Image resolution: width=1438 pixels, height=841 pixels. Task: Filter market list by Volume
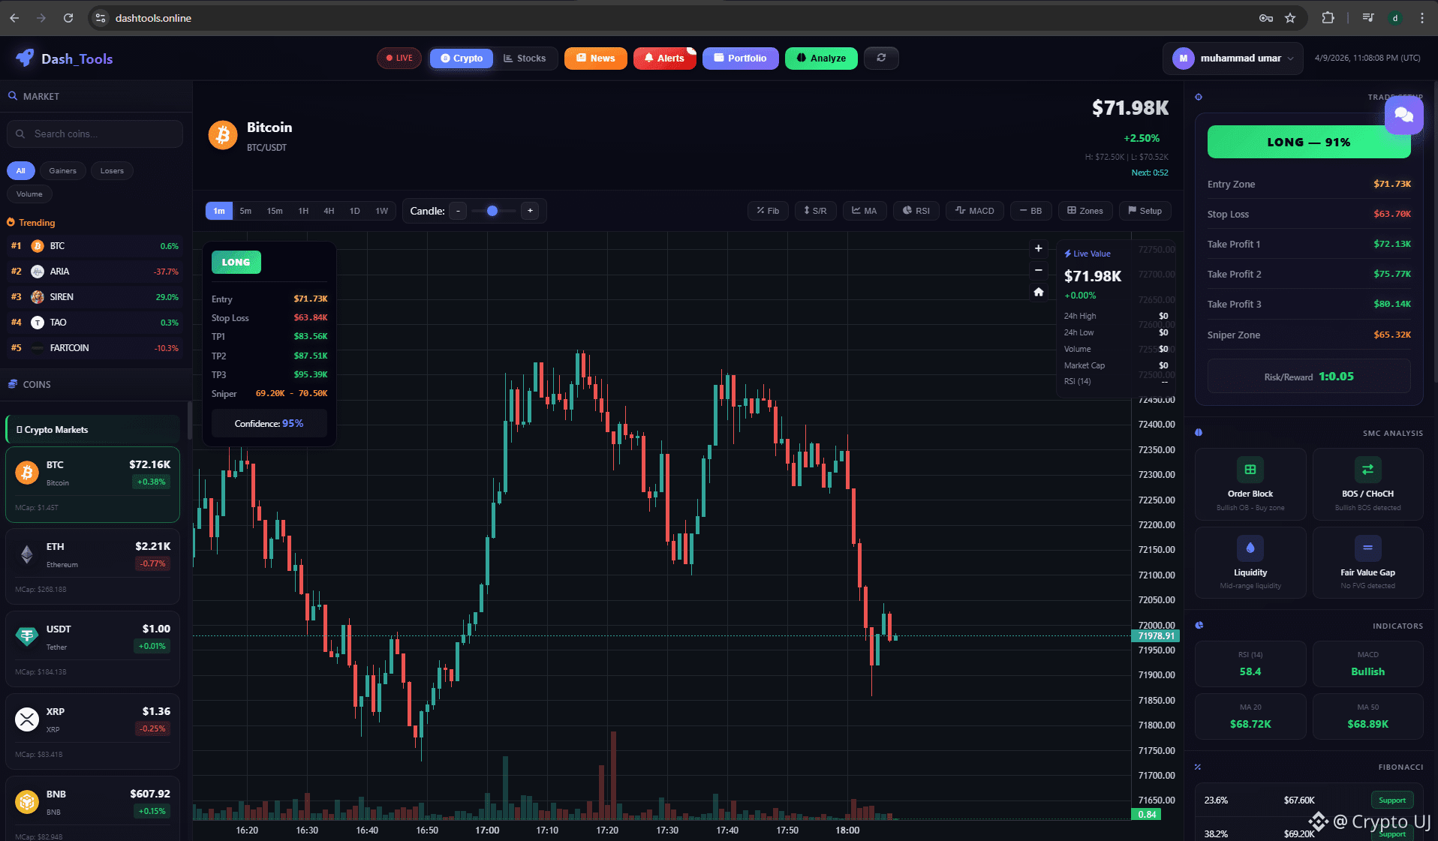(x=29, y=194)
